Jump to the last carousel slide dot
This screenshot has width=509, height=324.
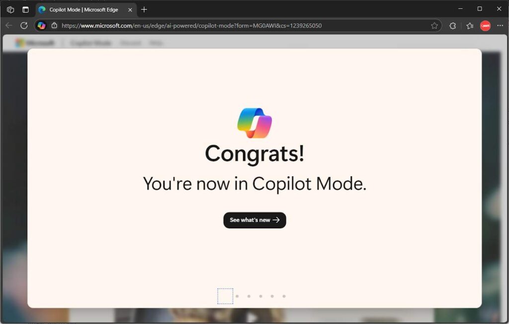click(x=284, y=296)
